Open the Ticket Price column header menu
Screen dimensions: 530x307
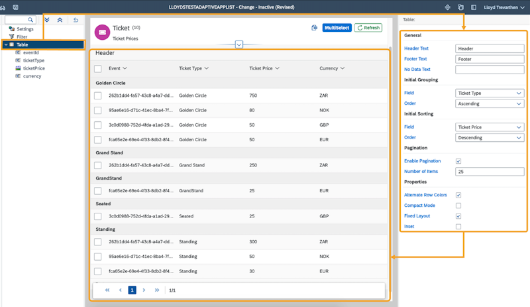tap(277, 68)
